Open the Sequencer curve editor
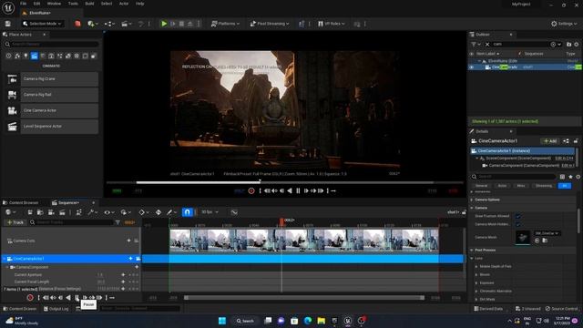This screenshot has height=328, width=583. pos(234,212)
